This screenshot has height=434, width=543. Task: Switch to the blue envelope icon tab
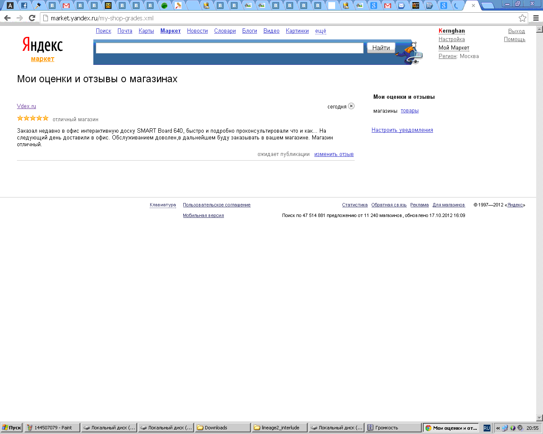pos(401,6)
